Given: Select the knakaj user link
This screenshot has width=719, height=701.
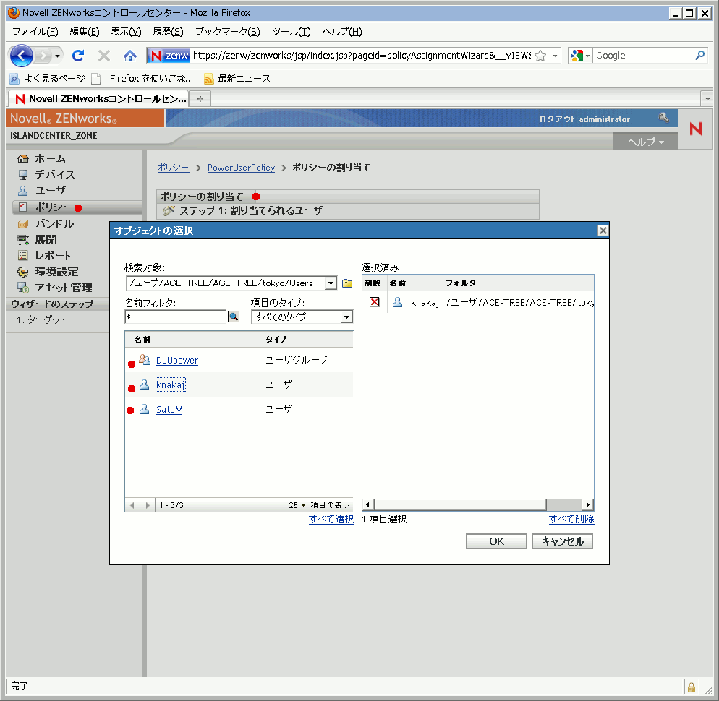Looking at the screenshot, I should click(170, 384).
